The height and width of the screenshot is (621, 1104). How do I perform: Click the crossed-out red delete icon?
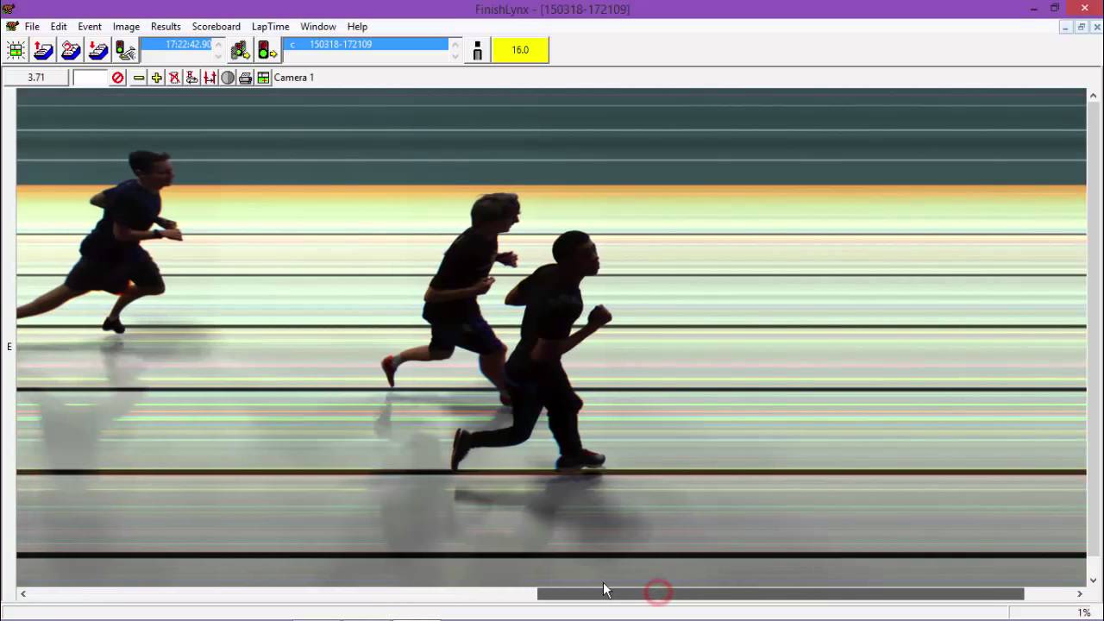pos(174,78)
